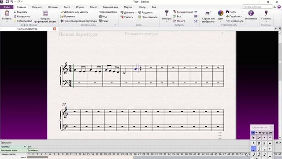Open Добавить или удалить instruments
The image size is (282, 159).
(x=74, y=12)
